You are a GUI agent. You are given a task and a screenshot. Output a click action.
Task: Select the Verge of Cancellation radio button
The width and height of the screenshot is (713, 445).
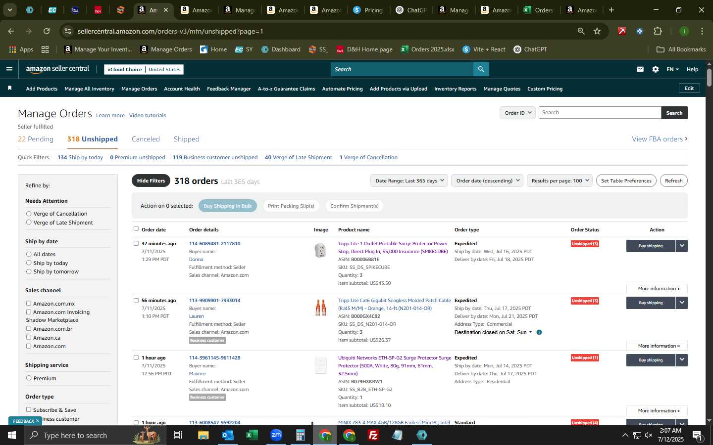coord(29,214)
